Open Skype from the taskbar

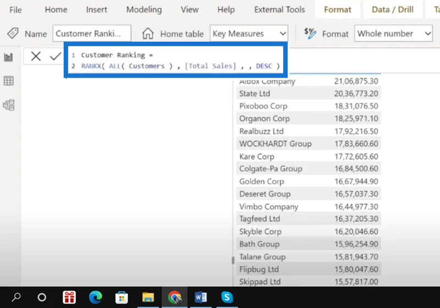(227, 298)
